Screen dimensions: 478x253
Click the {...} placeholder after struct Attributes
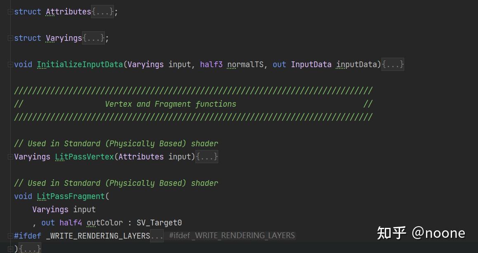pyautogui.click(x=102, y=12)
